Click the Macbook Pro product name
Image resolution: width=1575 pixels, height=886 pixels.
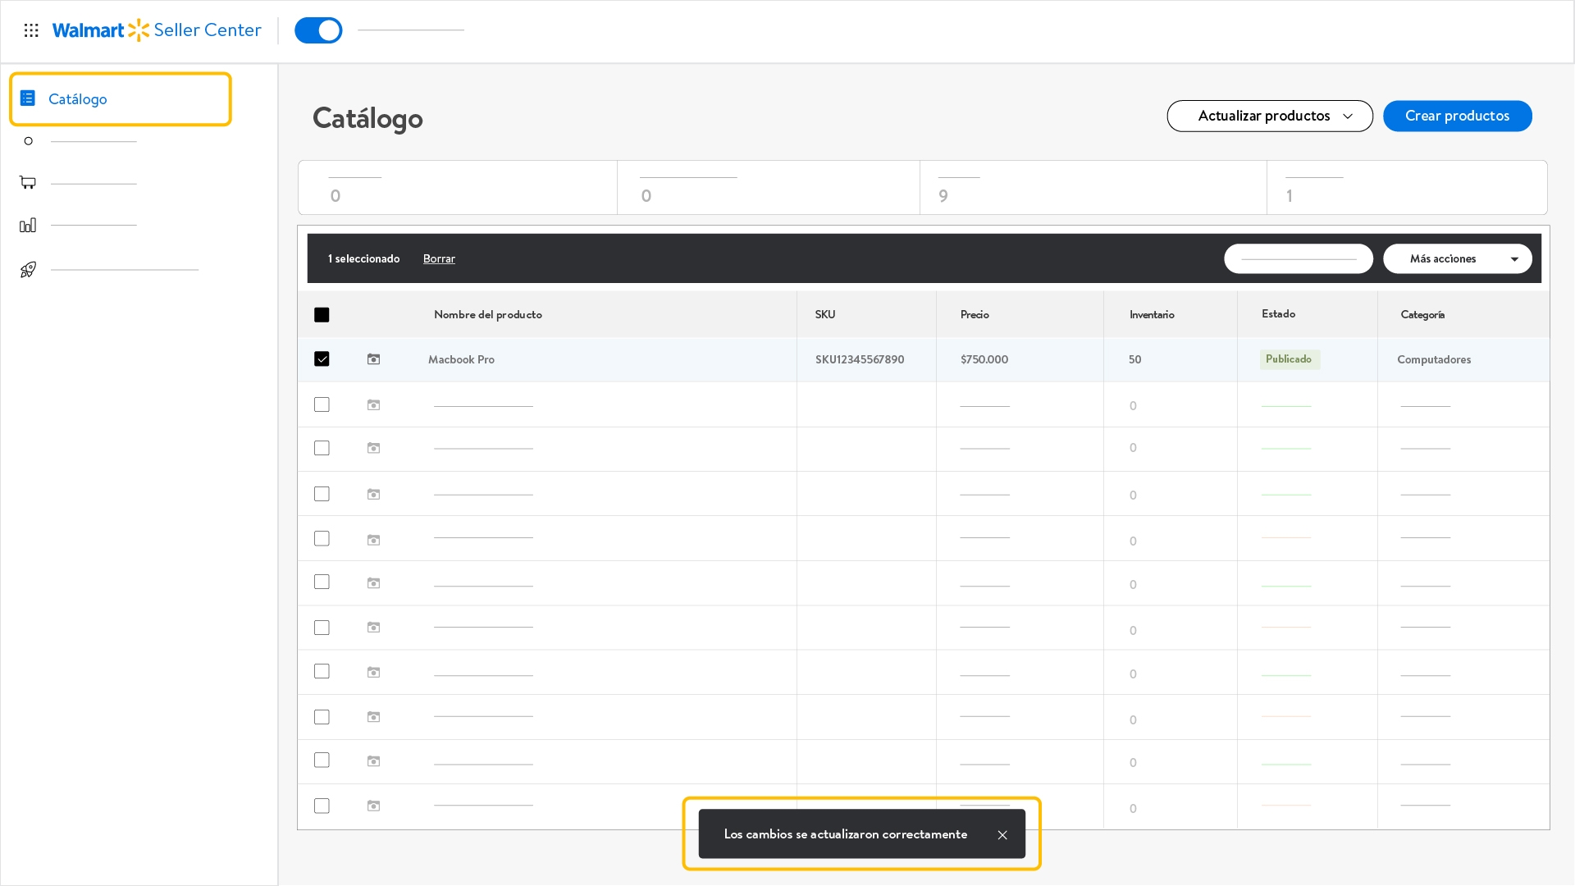(461, 359)
